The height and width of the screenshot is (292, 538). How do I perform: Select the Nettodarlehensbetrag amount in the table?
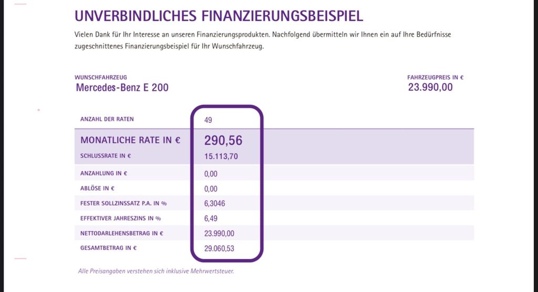point(219,233)
